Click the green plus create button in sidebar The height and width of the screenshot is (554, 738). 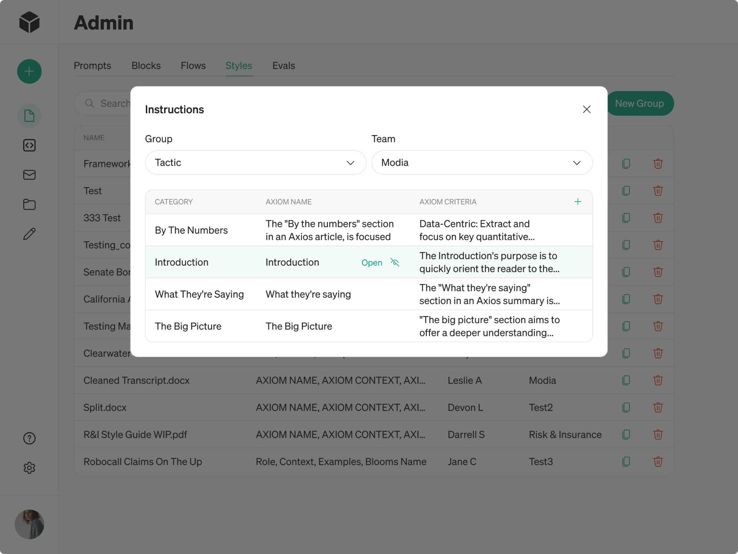[x=29, y=71]
